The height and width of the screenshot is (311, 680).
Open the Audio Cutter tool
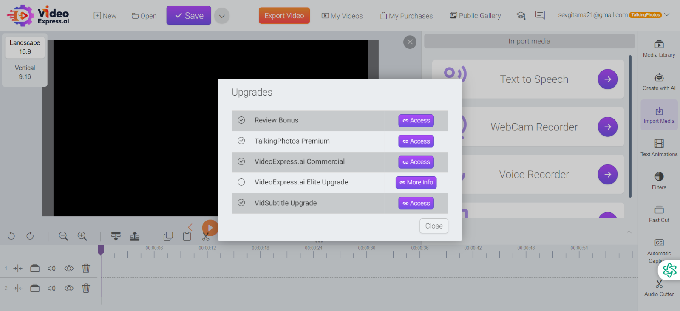click(659, 288)
